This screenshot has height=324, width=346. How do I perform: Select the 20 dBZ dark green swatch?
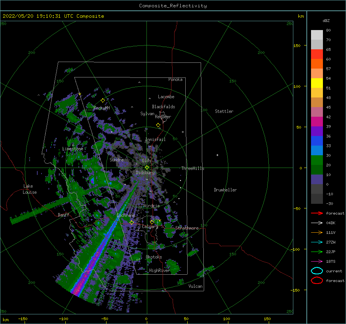pos(317,170)
